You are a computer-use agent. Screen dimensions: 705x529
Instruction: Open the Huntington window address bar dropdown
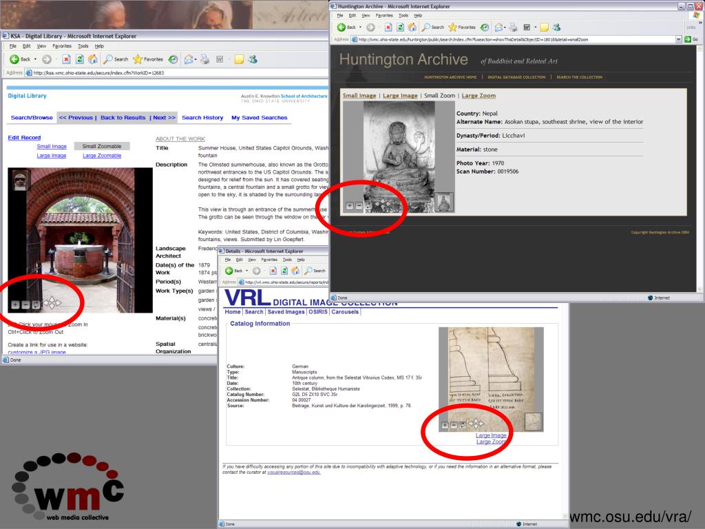click(x=678, y=39)
